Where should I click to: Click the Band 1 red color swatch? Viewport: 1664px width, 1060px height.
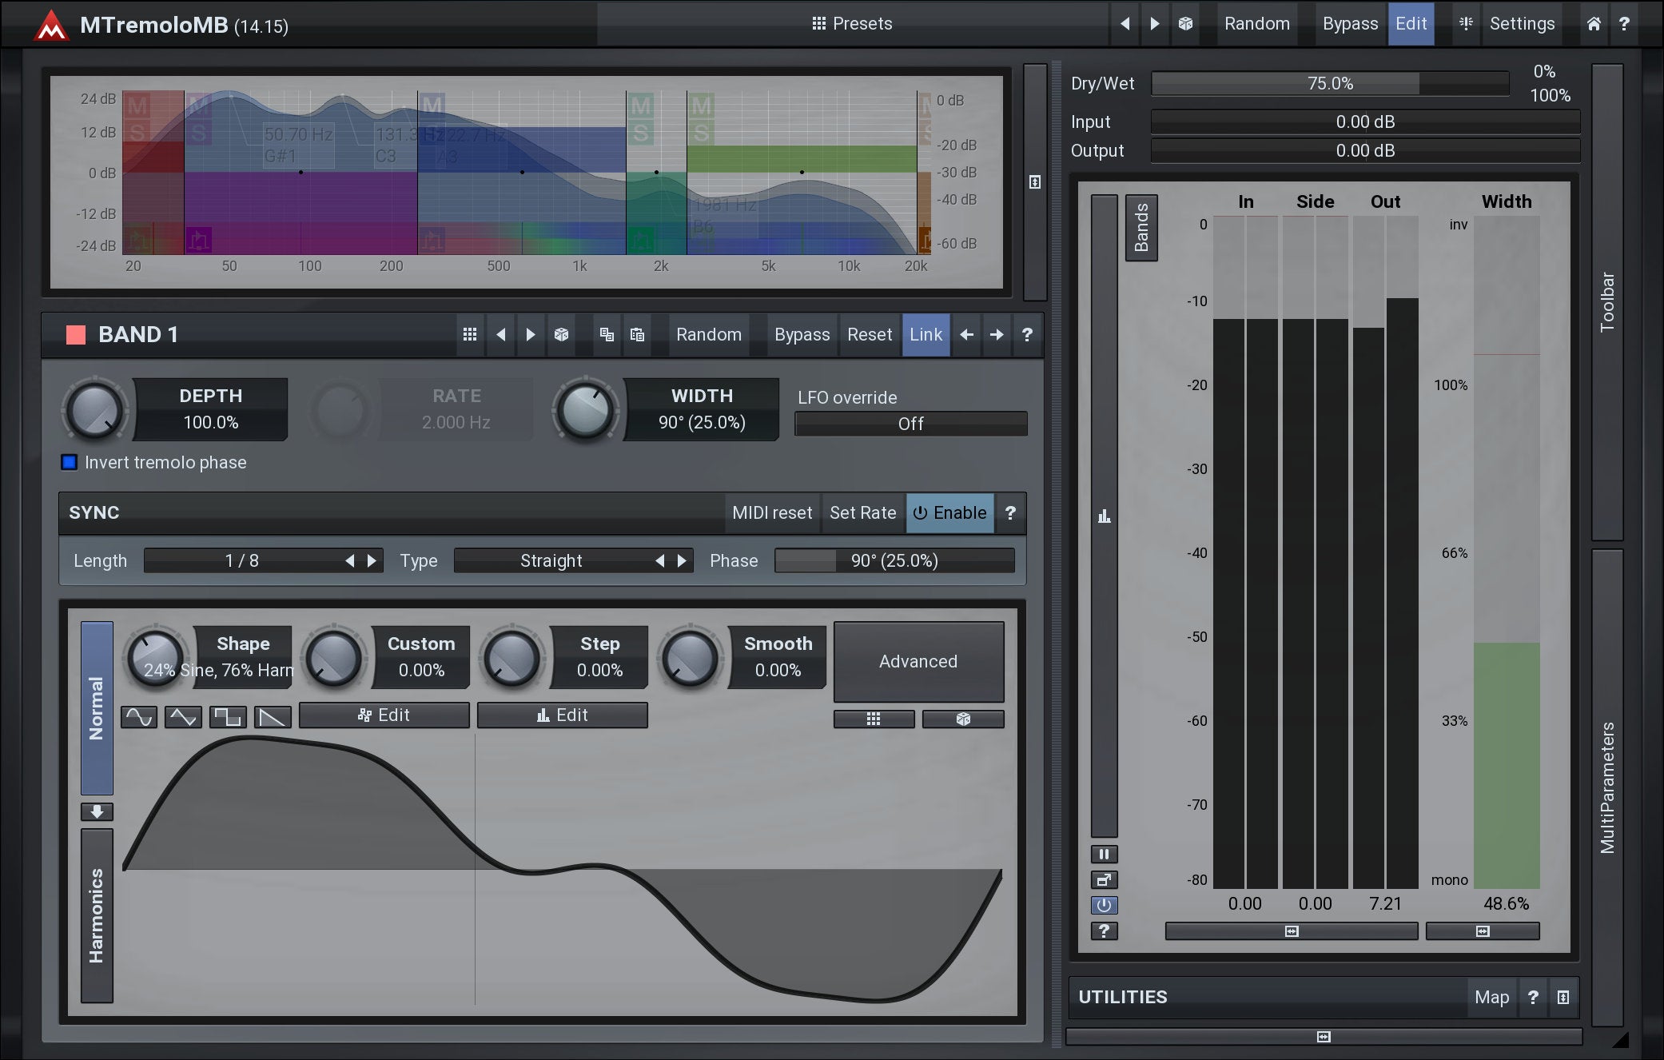[76, 334]
